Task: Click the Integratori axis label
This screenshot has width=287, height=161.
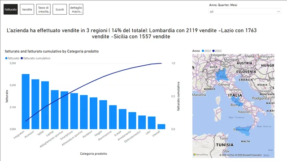Action: coord(19,135)
